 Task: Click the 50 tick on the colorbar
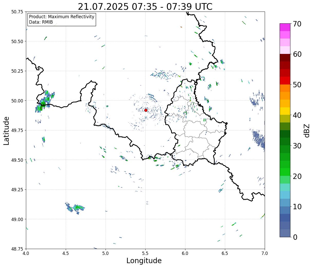point(297,85)
